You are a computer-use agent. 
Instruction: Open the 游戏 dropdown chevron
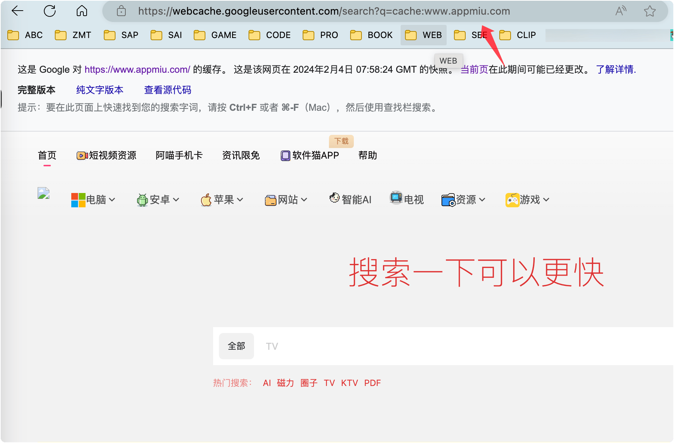(x=546, y=200)
